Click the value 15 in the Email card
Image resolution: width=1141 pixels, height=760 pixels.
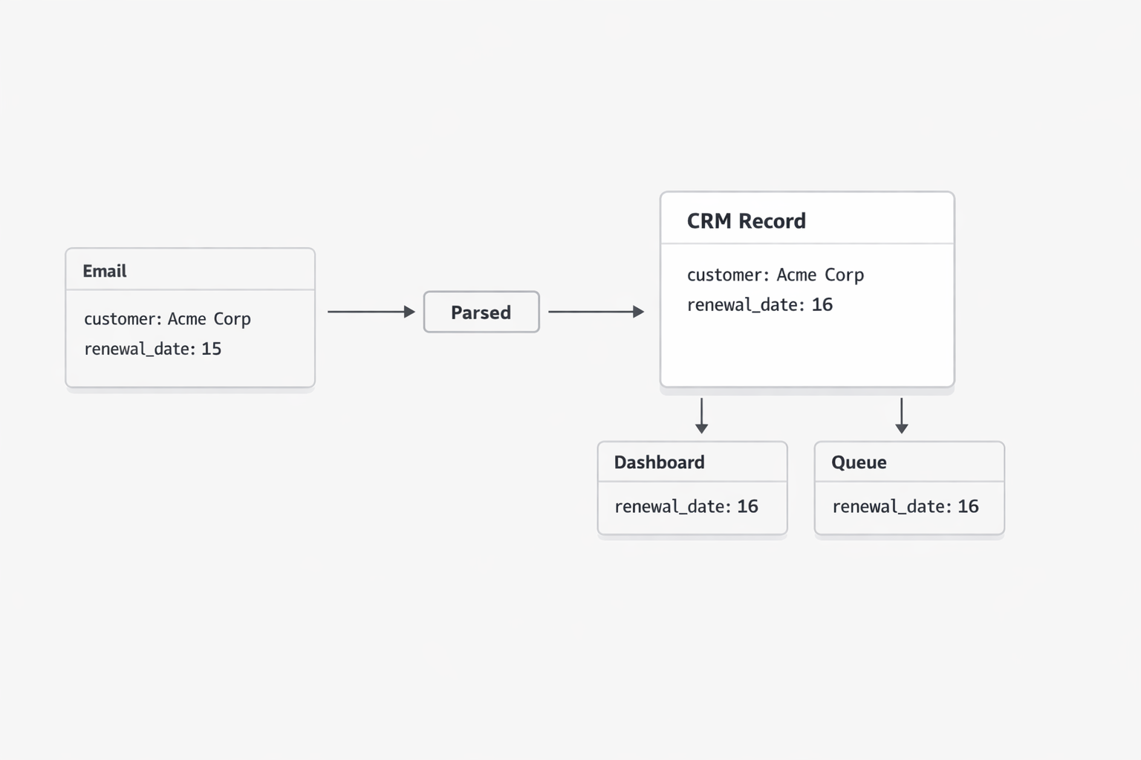[x=212, y=349]
